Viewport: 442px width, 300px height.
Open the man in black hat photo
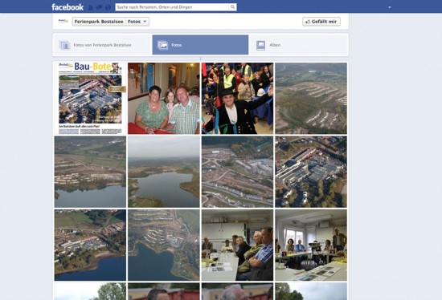point(237,98)
